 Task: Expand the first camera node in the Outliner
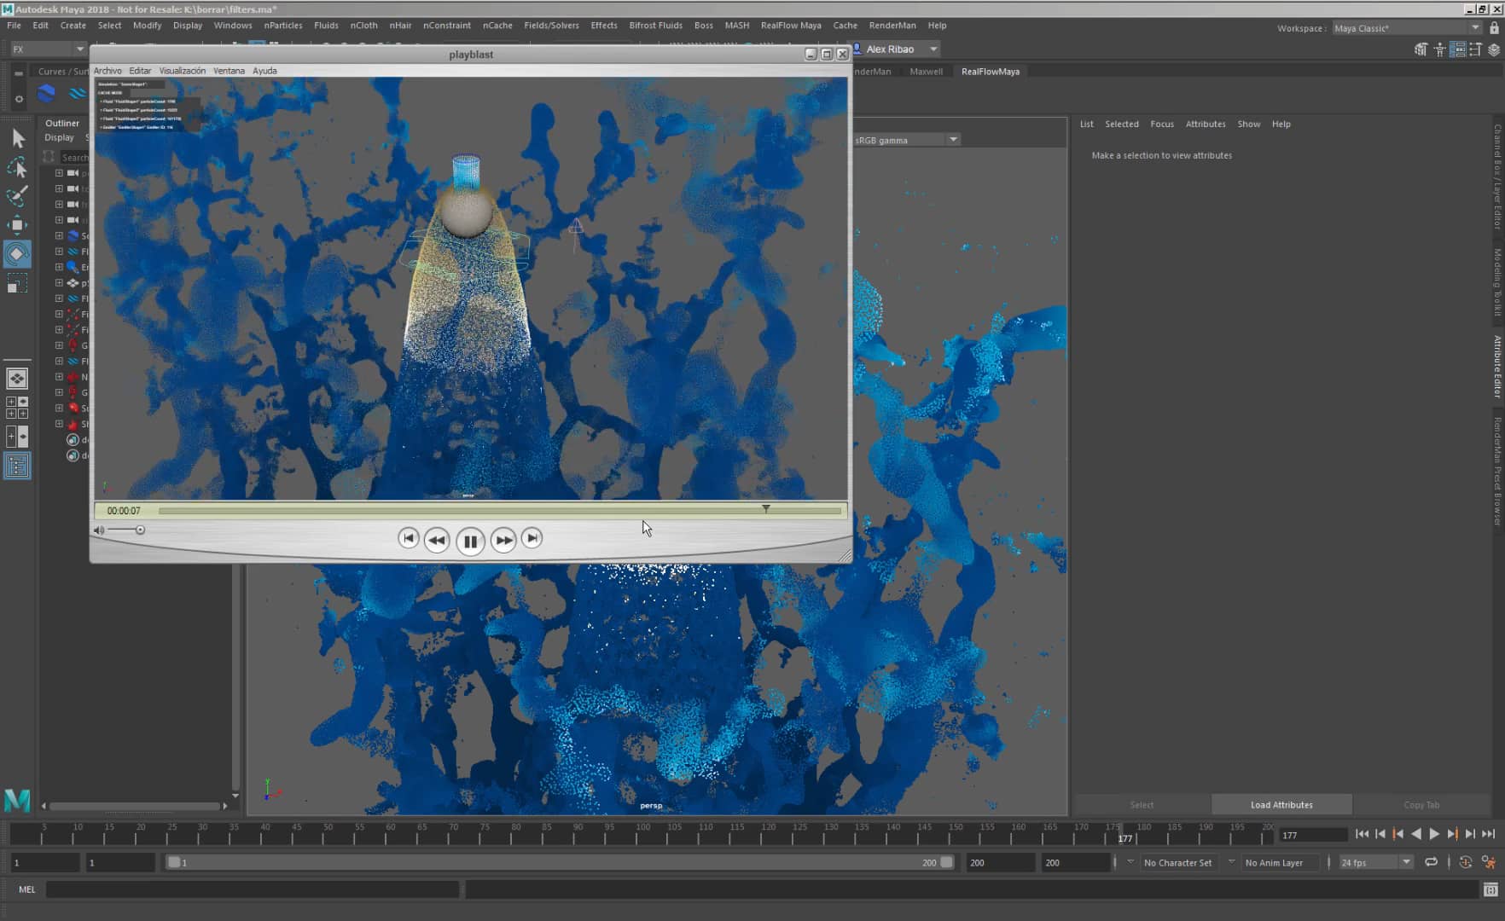point(59,172)
